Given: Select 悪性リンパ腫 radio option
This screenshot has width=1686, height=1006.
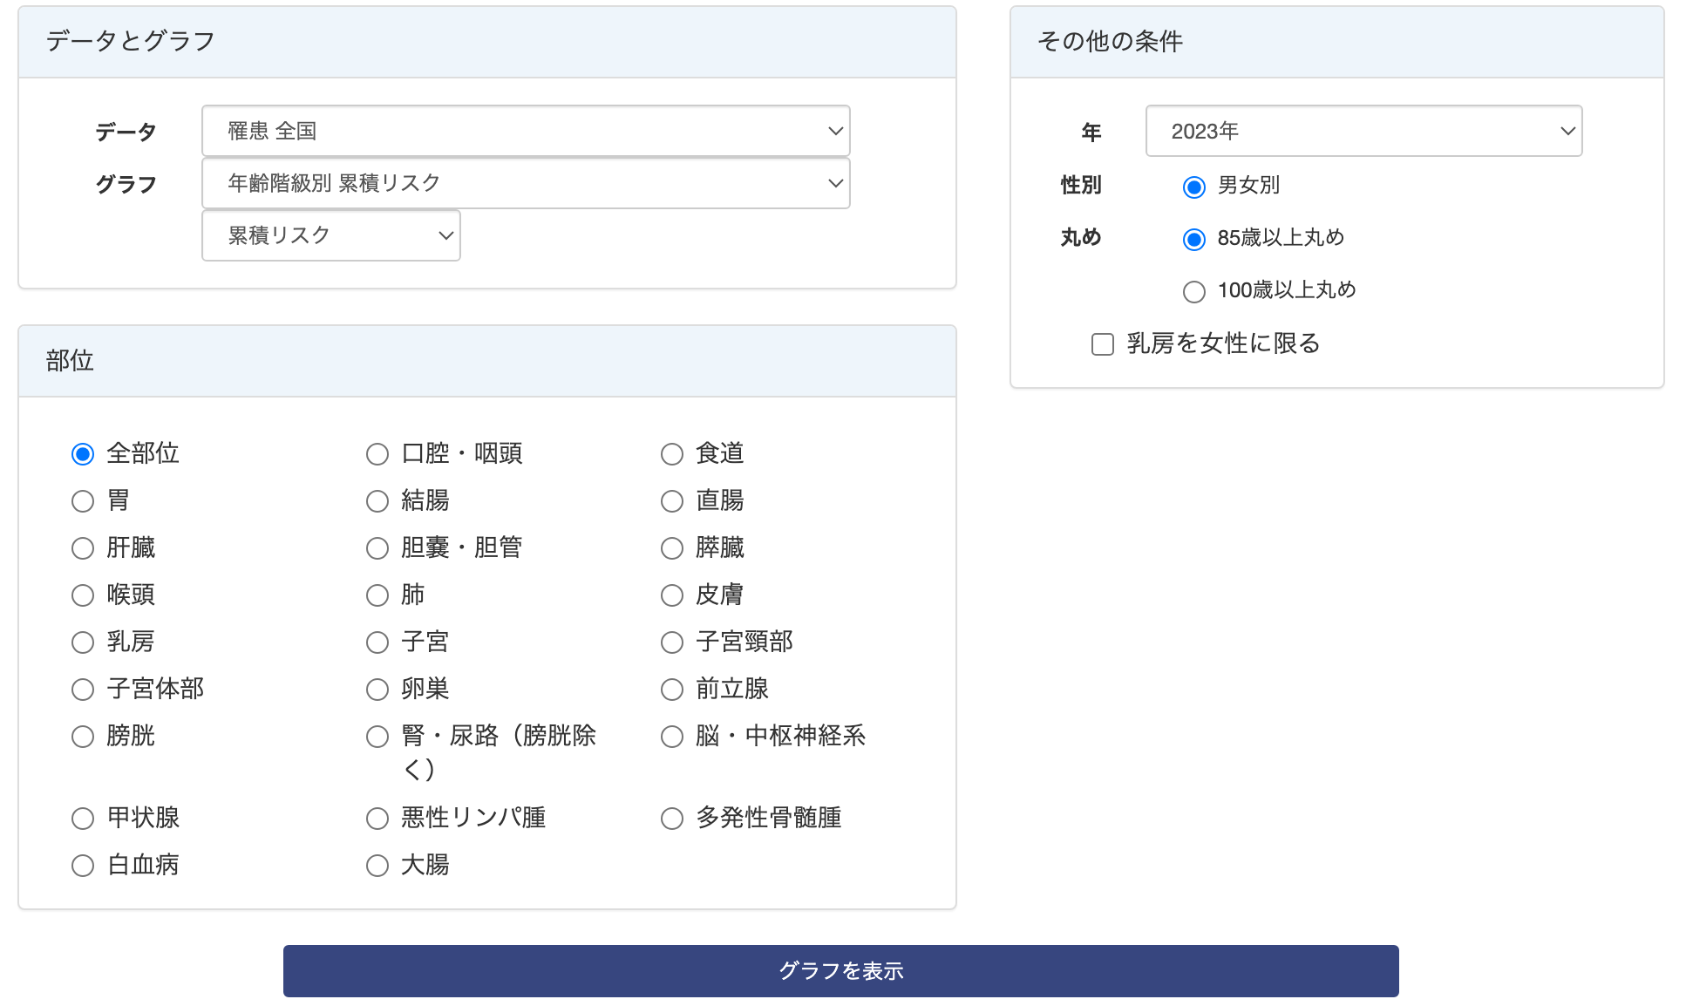Looking at the screenshot, I should pos(377,819).
